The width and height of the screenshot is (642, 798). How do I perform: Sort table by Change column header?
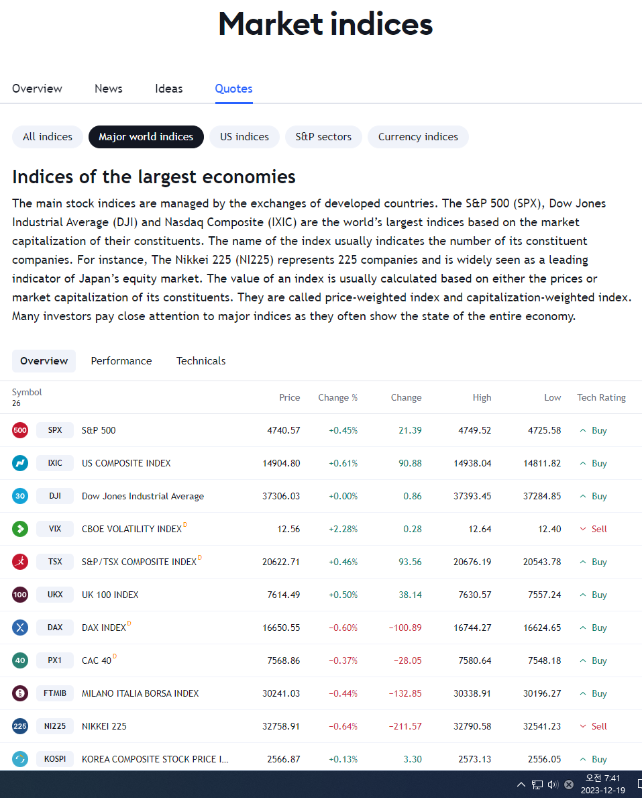point(406,397)
